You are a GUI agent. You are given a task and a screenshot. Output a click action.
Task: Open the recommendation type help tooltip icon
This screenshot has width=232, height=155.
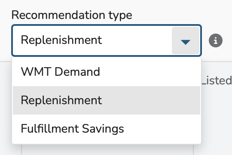[216, 40]
